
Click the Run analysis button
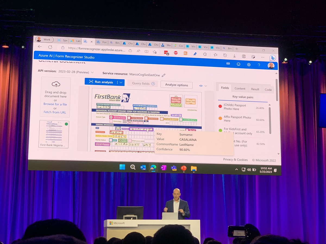[x=101, y=82]
